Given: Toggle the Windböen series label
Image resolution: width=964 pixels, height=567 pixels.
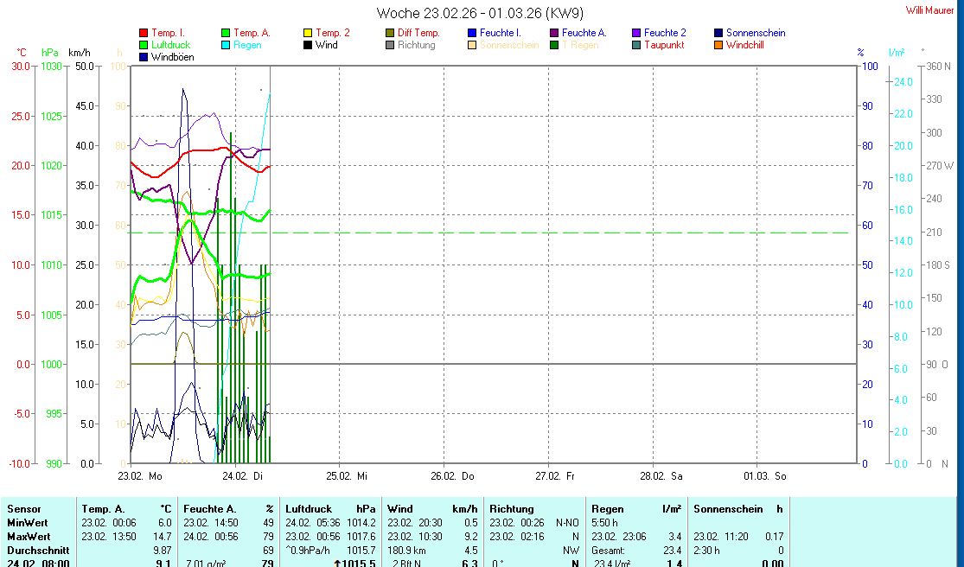Looking at the screenshot, I should pyautogui.click(x=172, y=57).
